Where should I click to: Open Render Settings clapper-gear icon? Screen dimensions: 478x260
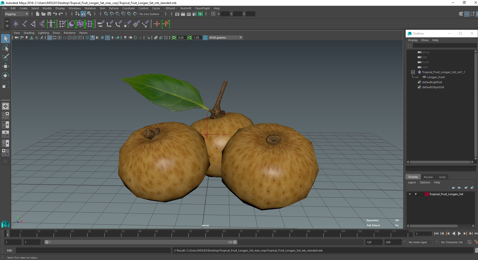[195, 14]
